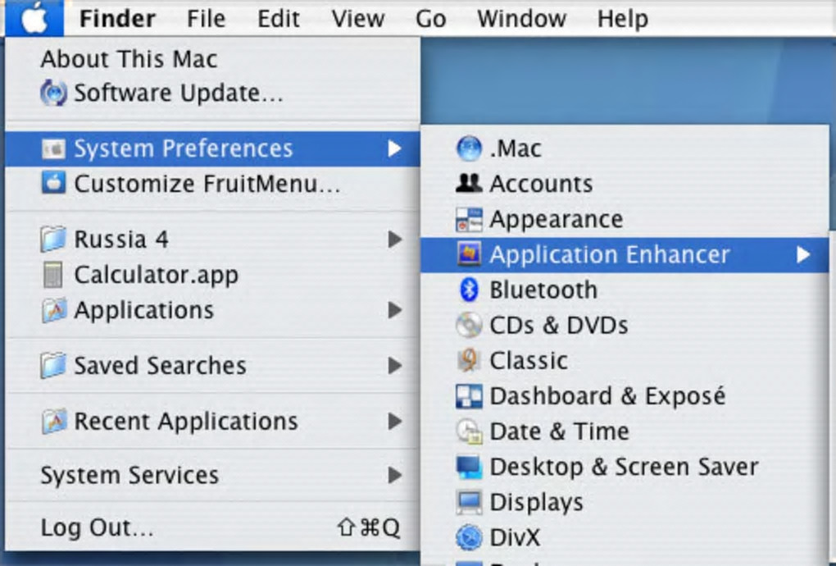Click the Date & Time clock icon

click(469, 431)
